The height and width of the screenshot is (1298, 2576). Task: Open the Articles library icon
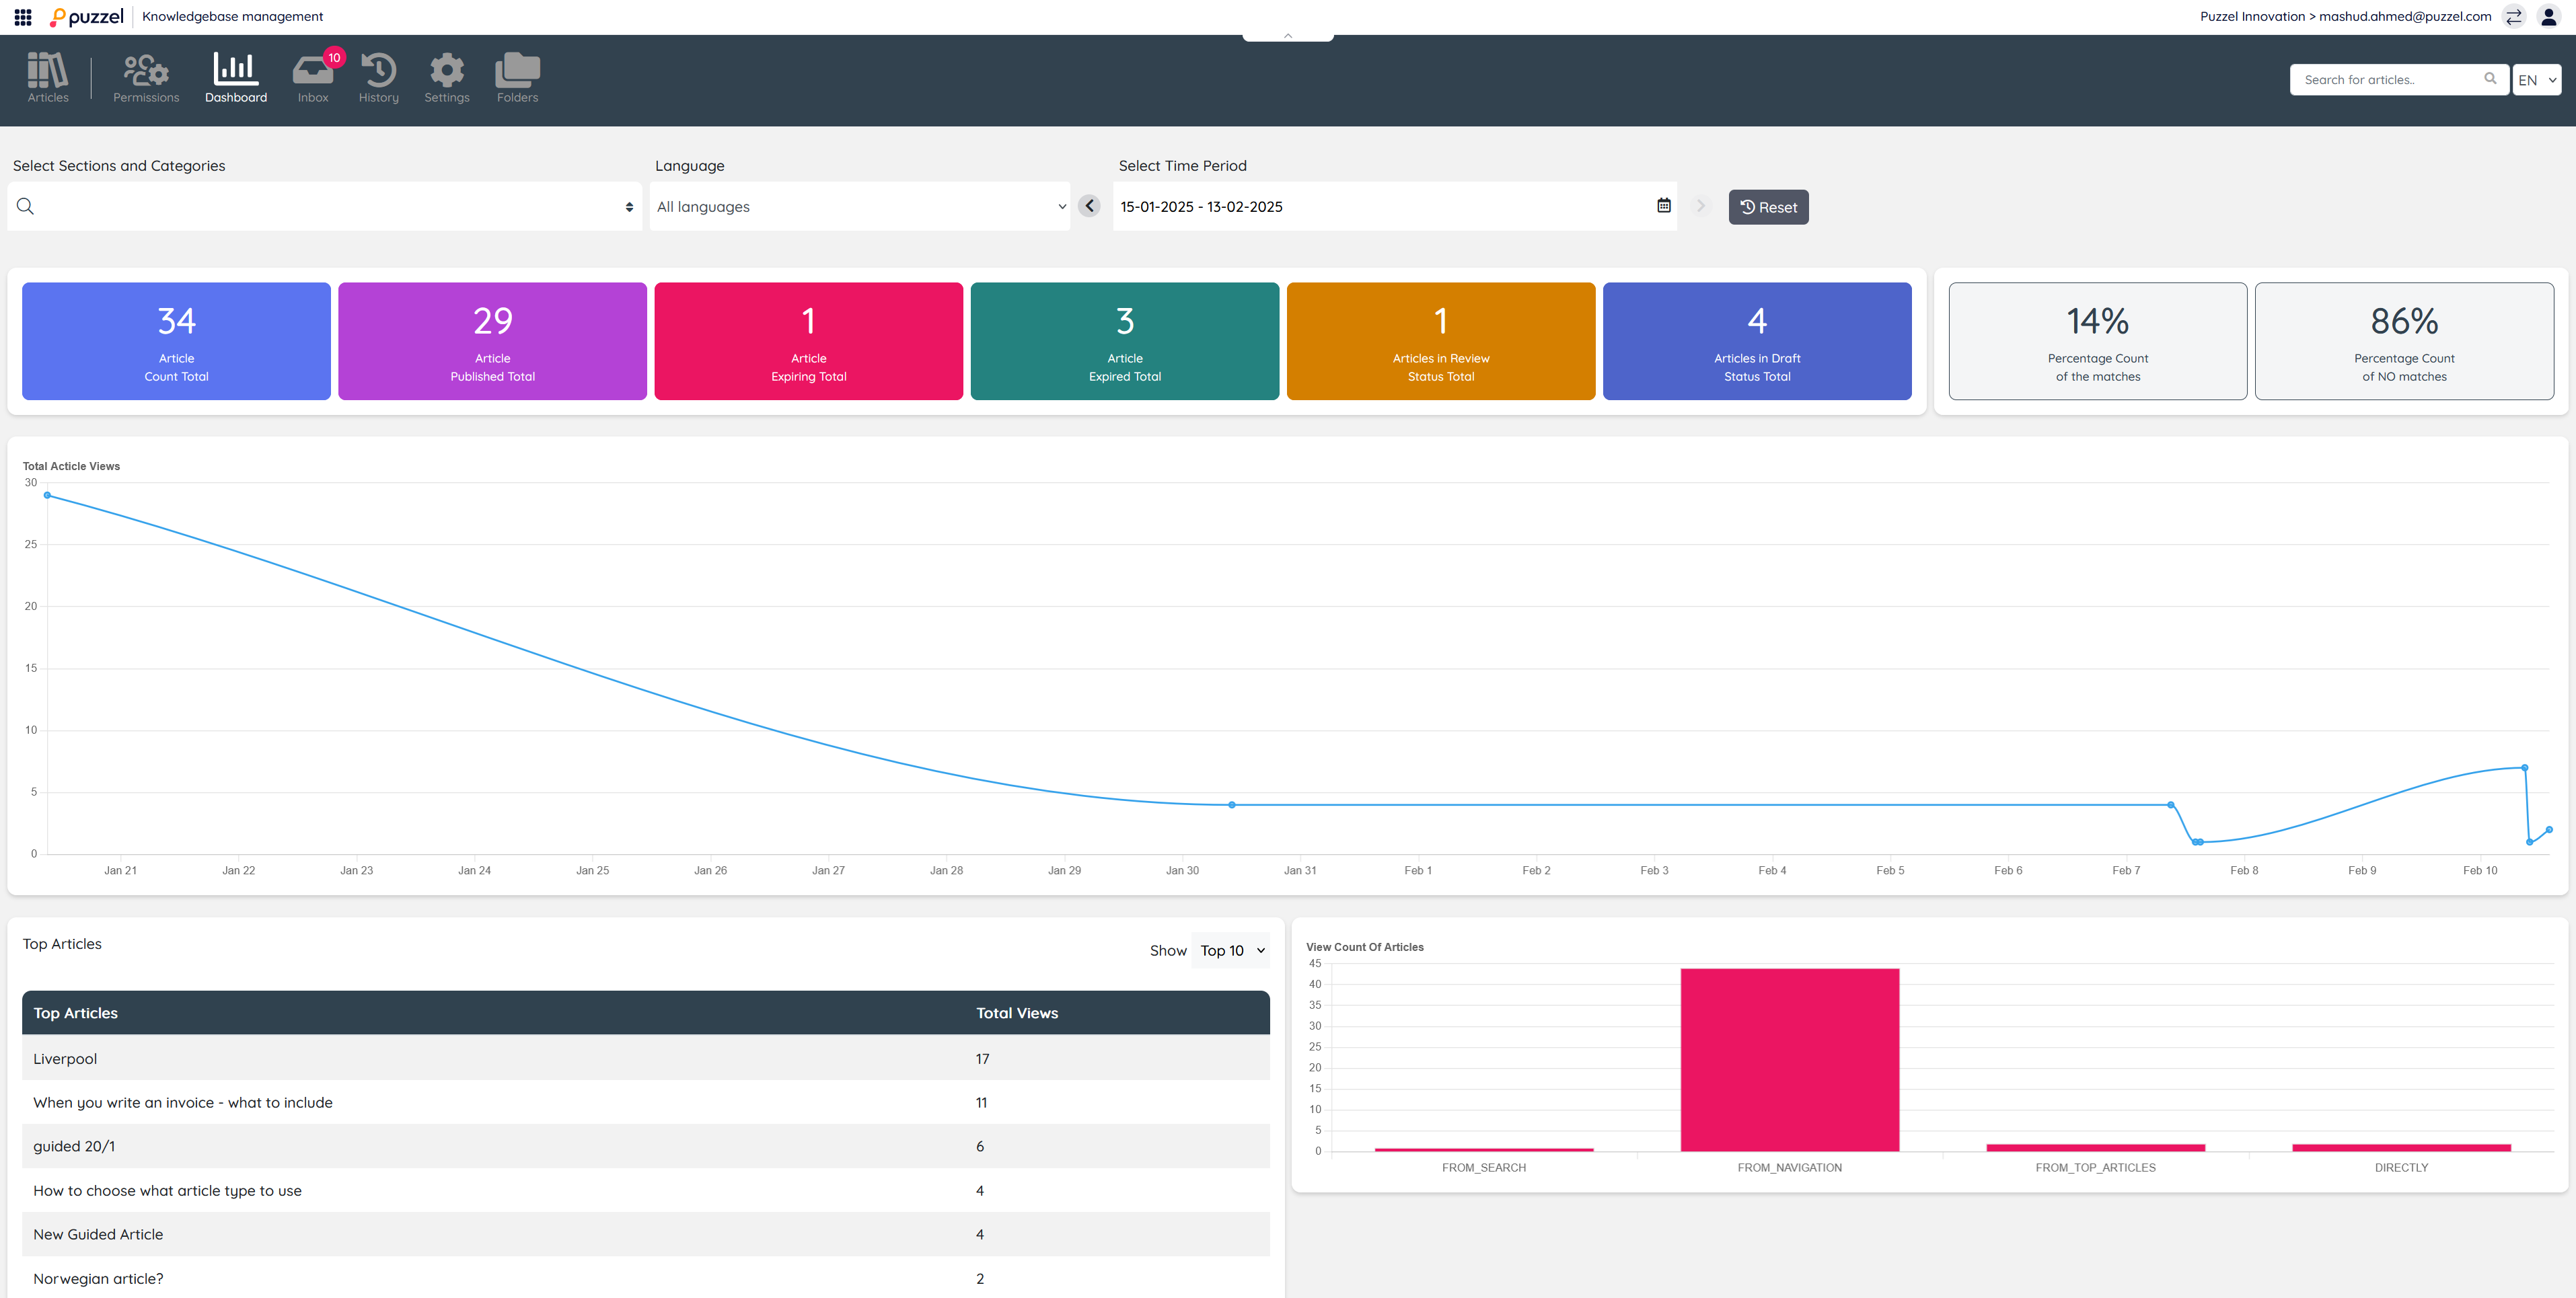click(x=47, y=77)
